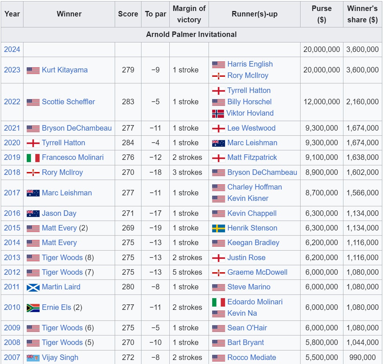Click the Winner's share column header
The image size is (383, 364).
362,14
